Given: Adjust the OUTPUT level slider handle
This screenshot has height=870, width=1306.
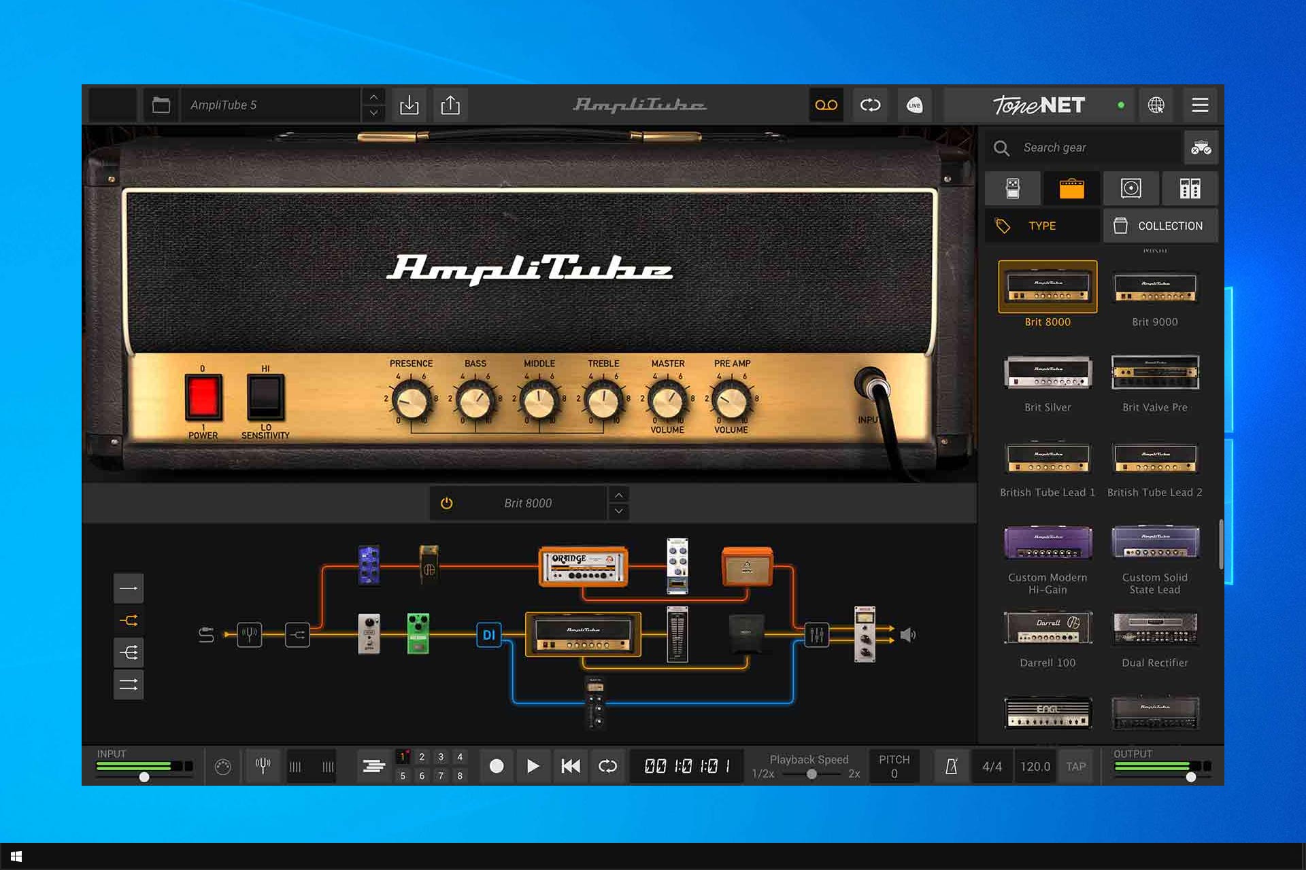Looking at the screenshot, I should point(1190,777).
